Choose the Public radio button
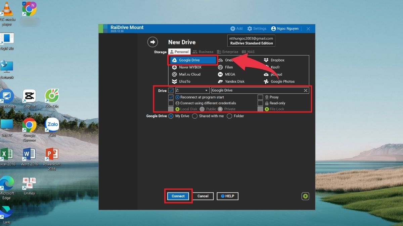 pos(202,109)
